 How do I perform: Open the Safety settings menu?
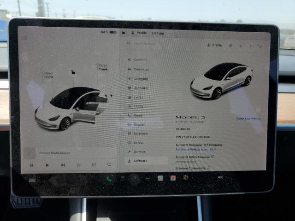136,142
